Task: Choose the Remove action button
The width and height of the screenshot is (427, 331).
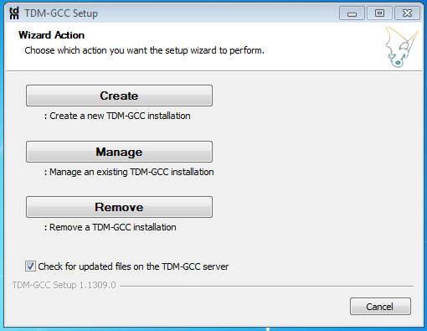Action: 119,207
